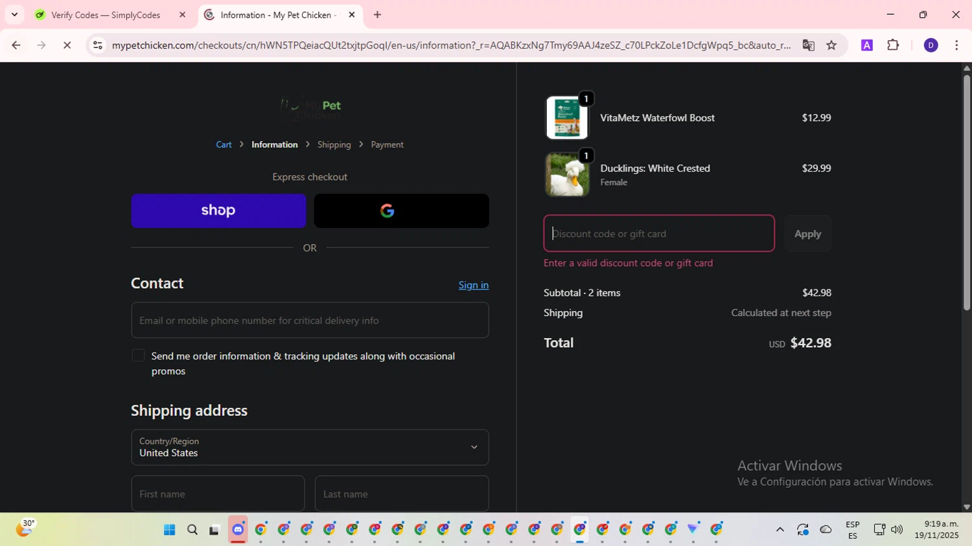The image size is (972, 546).
Task: Click the scrollbar down arrow
Action: click(966, 507)
